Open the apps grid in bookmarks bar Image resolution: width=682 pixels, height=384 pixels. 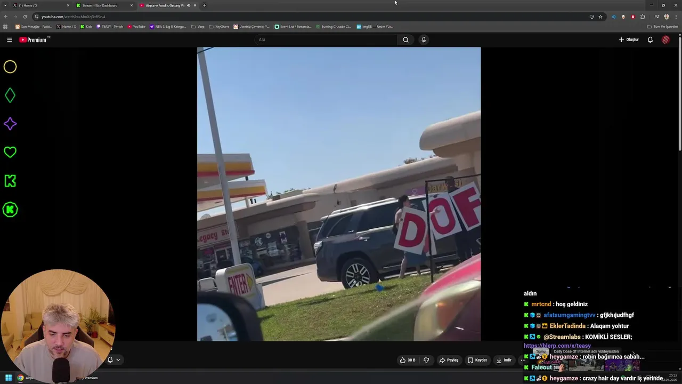[x=5, y=27]
